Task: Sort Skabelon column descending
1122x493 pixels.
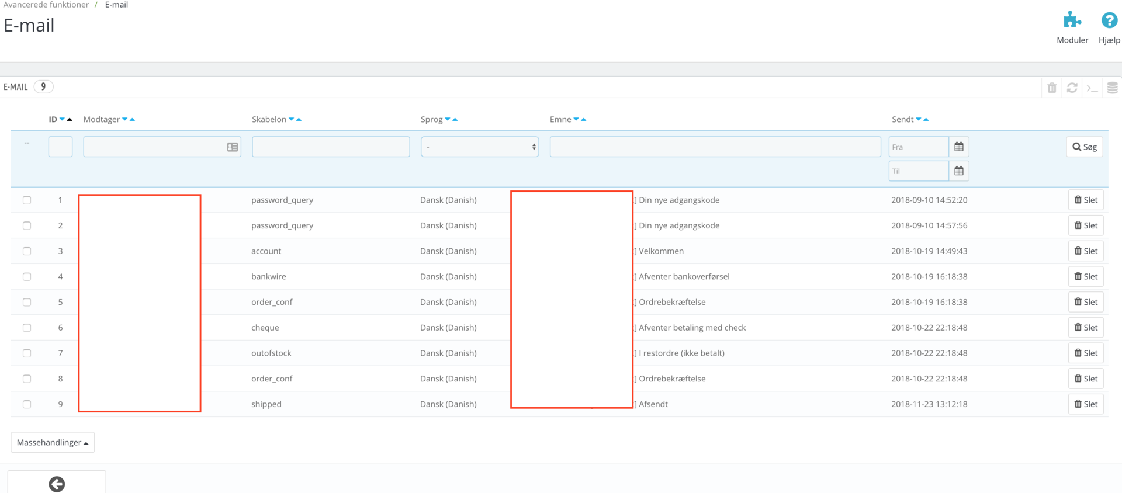Action: tap(291, 119)
